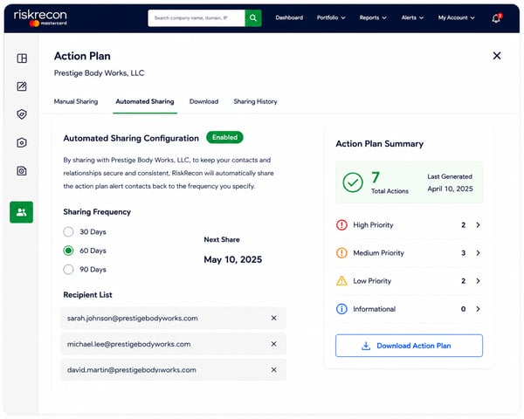Open the Alerts dropdown menu
The height and width of the screenshot is (419, 524).
point(412,17)
